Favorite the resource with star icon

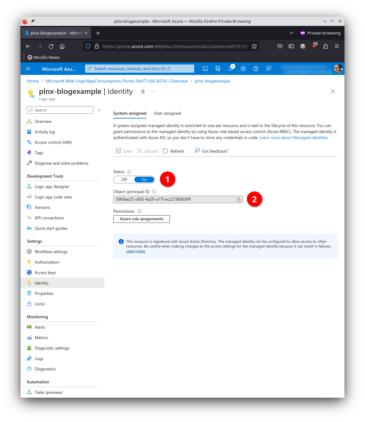coord(143,91)
